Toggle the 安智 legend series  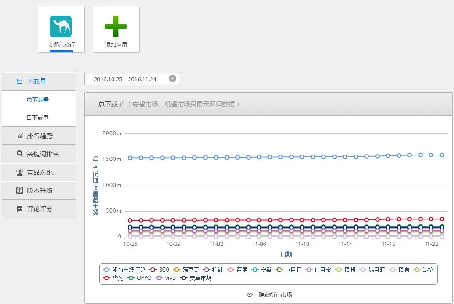point(261,270)
